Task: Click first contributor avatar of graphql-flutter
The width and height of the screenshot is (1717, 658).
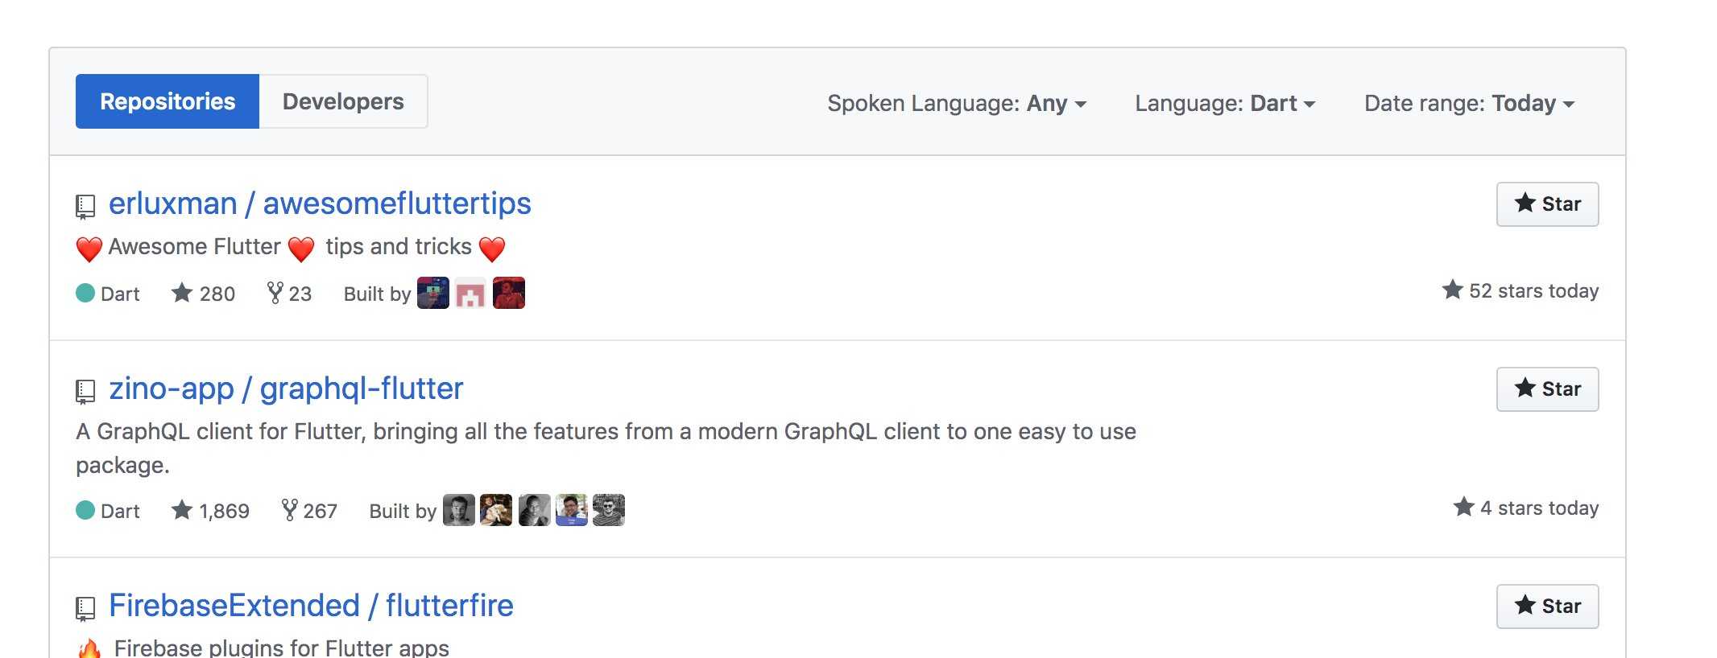Action: (459, 510)
